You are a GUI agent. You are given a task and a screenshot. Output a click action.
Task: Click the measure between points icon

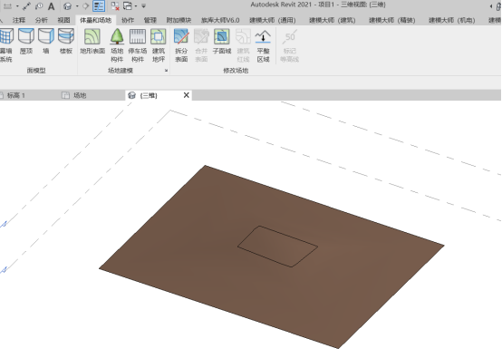[26, 6]
